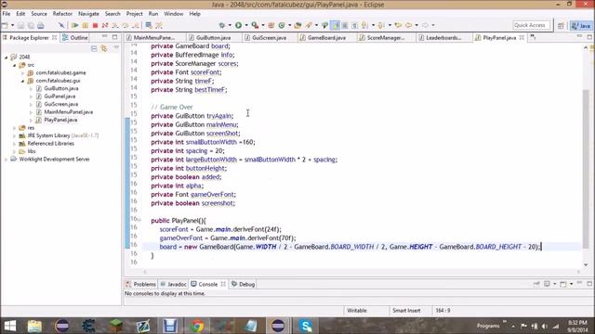Expand Referenced Libraries node
This screenshot has height=334, width=595.
pos(15,144)
